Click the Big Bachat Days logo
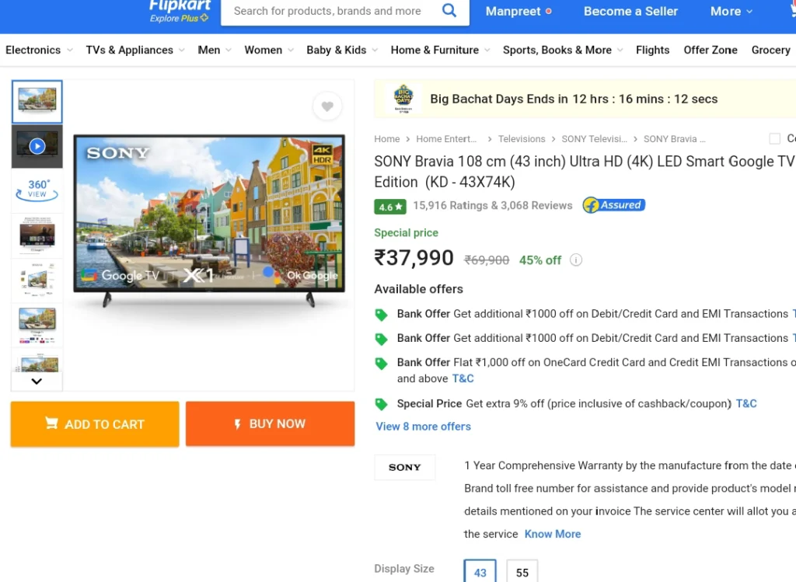Screen dimensions: 796x582 tap(403, 99)
